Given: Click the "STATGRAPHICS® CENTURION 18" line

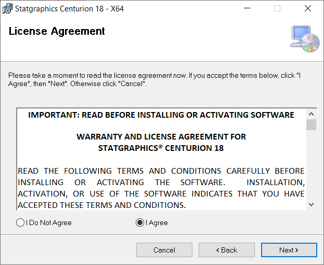Looking at the screenshot, I should (x=161, y=148).
